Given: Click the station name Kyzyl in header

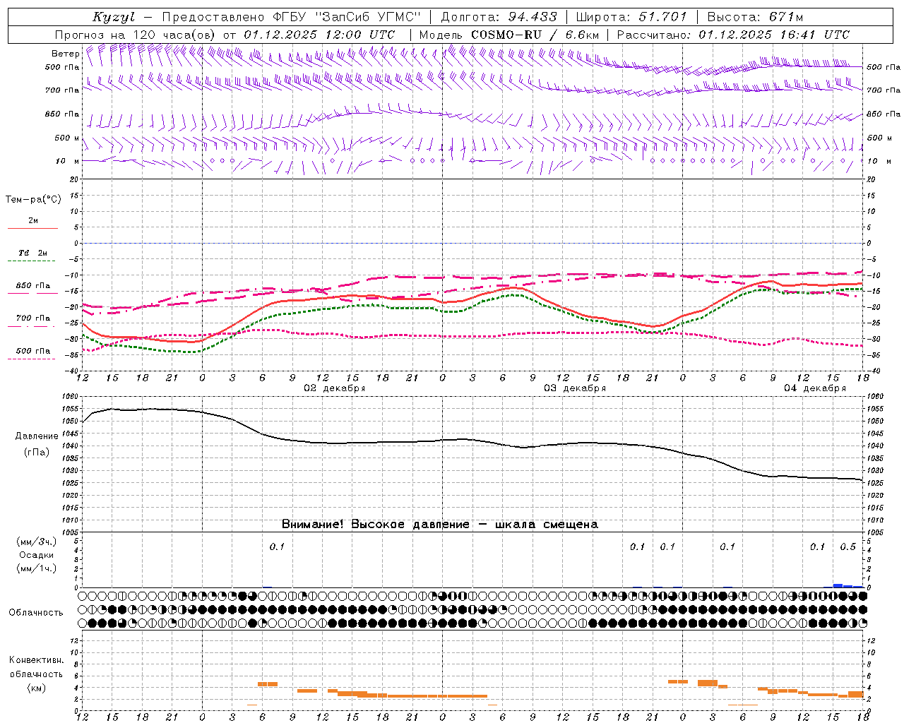Looking at the screenshot, I should pos(114,18).
